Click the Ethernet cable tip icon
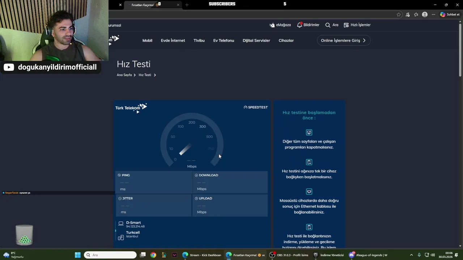Viewport: 463px width, 260px height. (x=309, y=191)
